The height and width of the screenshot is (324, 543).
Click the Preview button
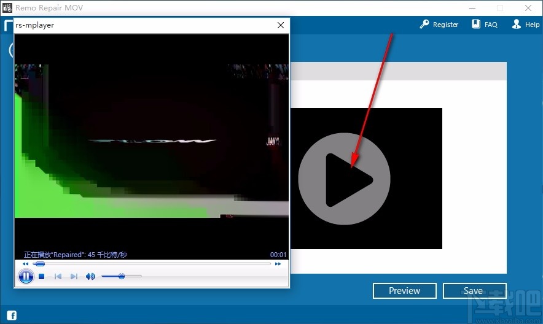(x=404, y=291)
